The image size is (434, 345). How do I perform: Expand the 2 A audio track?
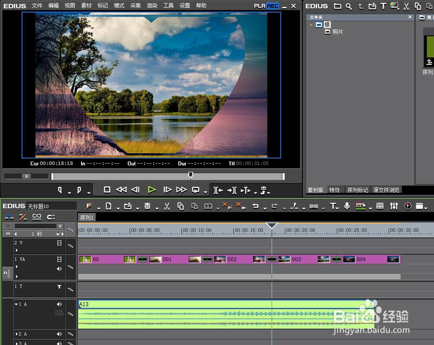[x=16, y=334]
